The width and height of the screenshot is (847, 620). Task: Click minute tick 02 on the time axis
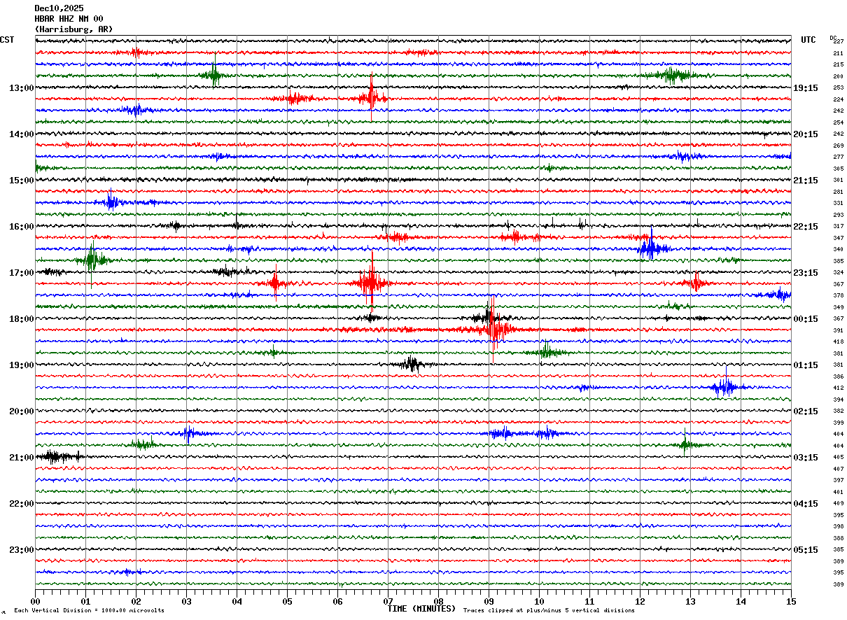tap(136, 601)
